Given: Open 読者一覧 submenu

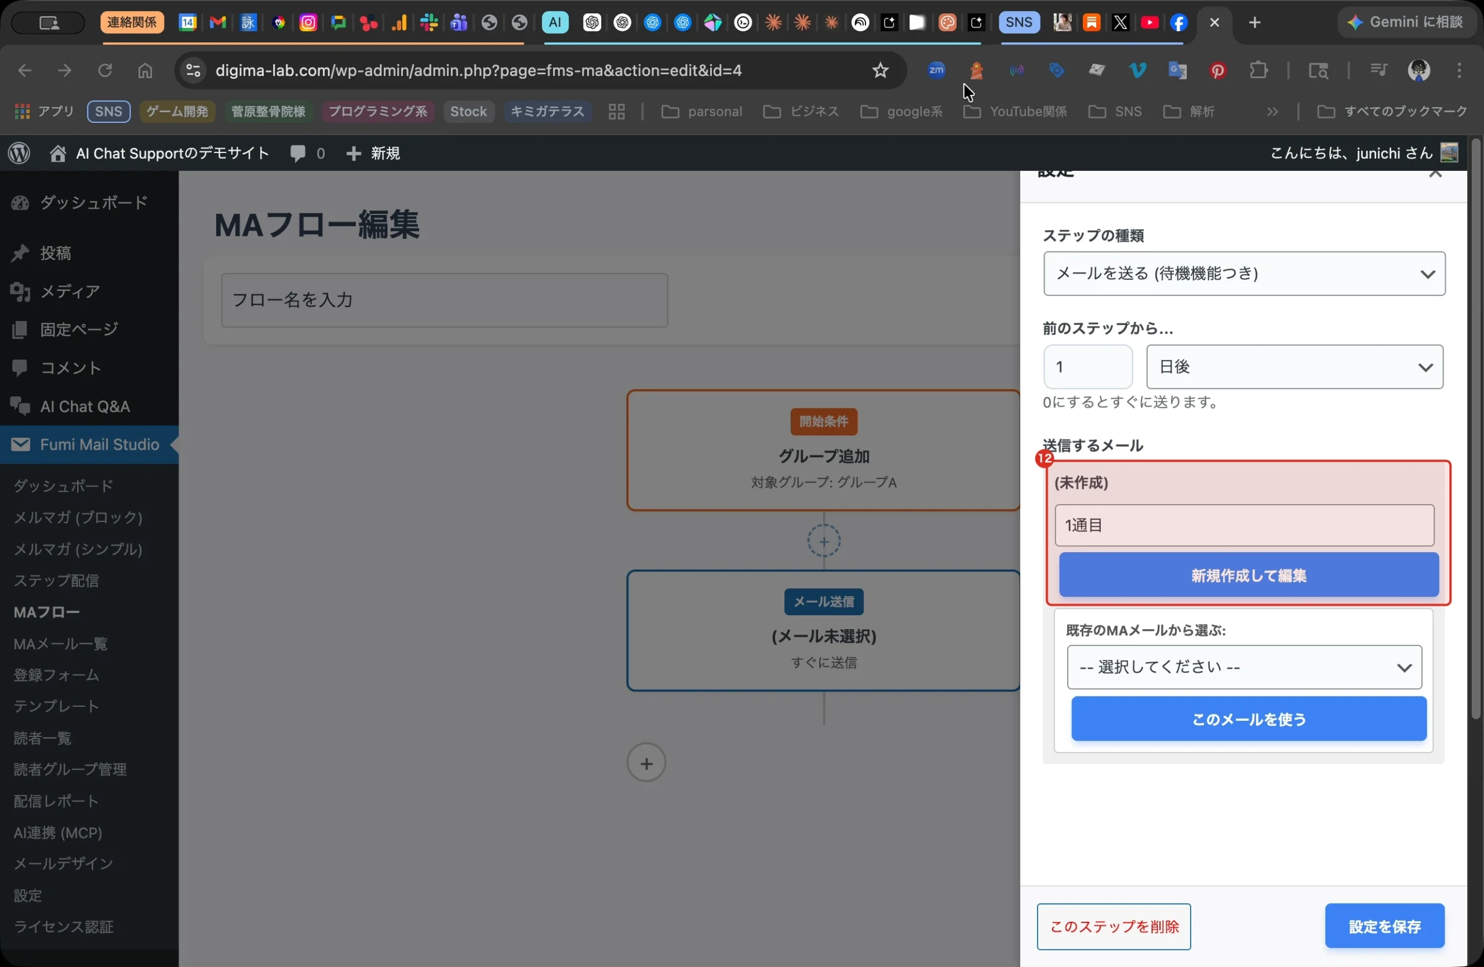Looking at the screenshot, I should (x=42, y=738).
